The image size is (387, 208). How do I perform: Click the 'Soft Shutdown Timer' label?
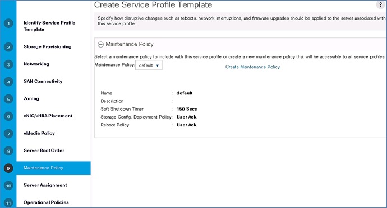122,109
